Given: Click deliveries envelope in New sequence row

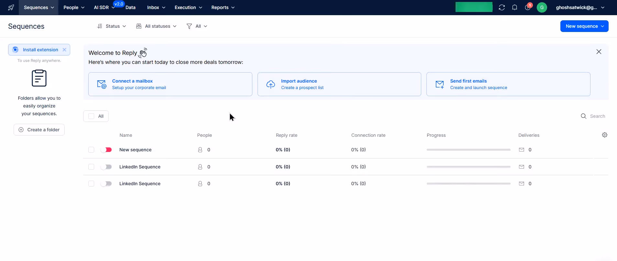Looking at the screenshot, I should (x=522, y=150).
